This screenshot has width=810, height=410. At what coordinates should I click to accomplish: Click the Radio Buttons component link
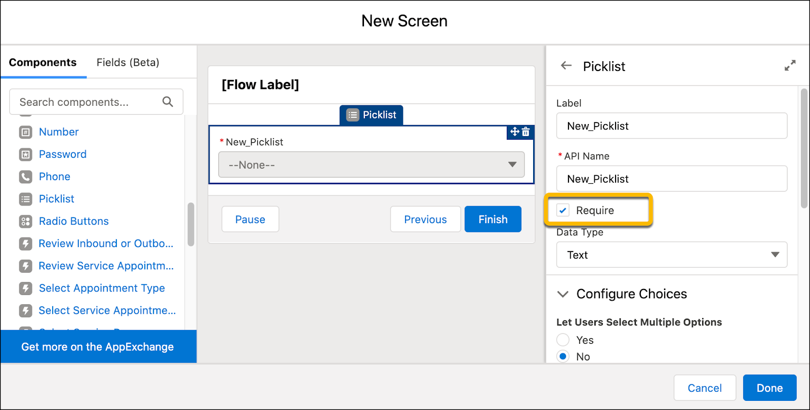tap(74, 221)
